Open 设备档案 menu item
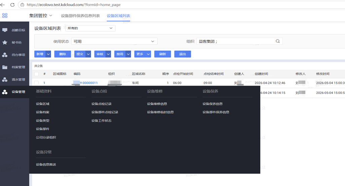This screenshot has width=345, height=186. (43, 112)
